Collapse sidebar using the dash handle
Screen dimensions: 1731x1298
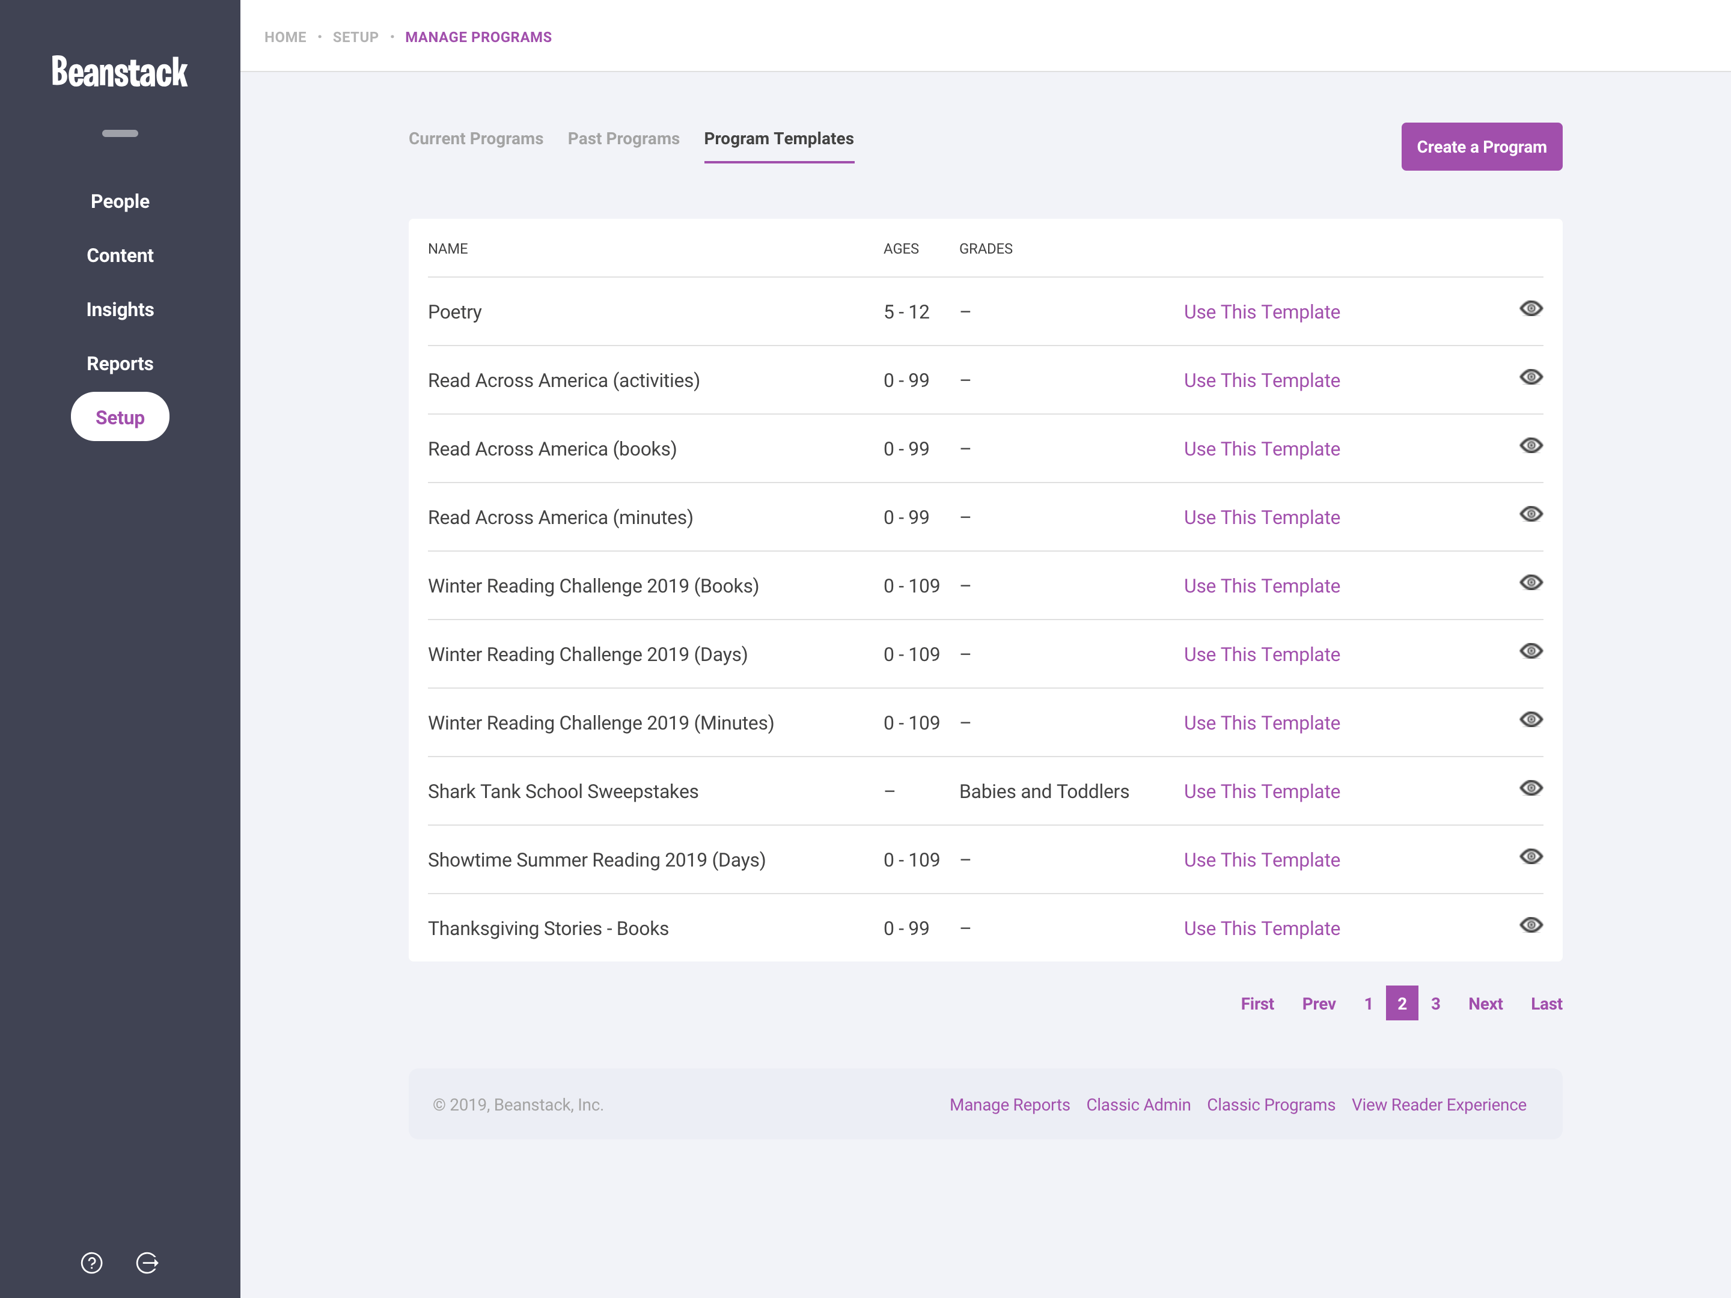pos(120,133)
